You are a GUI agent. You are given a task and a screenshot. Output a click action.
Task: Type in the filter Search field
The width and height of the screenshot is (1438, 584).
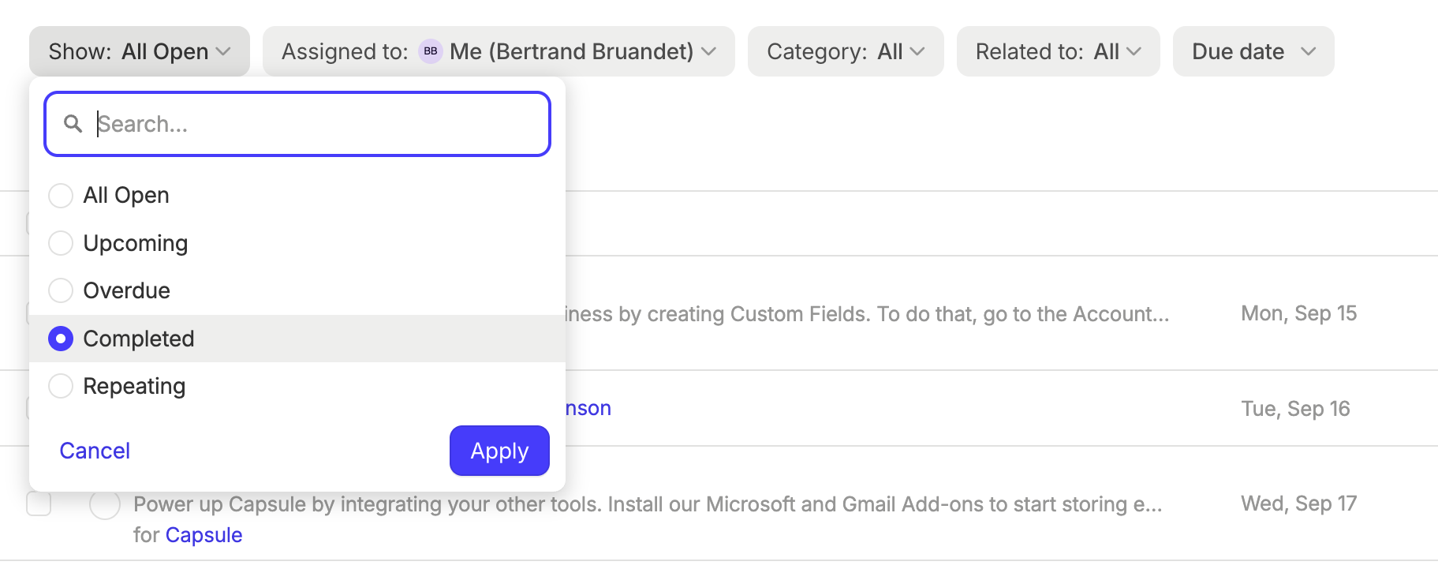[316, 124]
